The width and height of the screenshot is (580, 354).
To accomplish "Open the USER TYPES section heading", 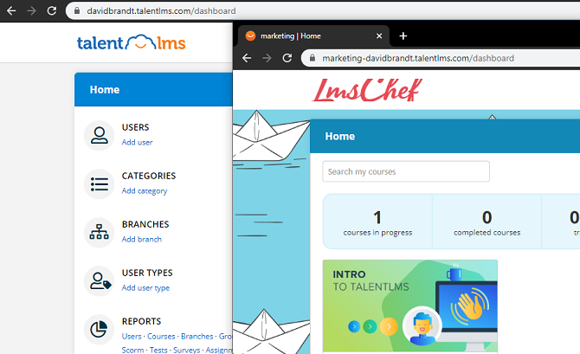I will [147, 273].
